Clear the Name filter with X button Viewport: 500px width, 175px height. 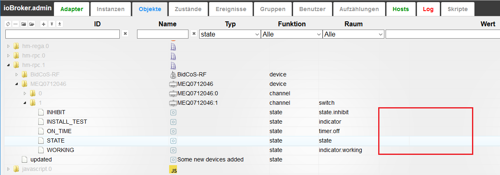[x=194, y=34]
